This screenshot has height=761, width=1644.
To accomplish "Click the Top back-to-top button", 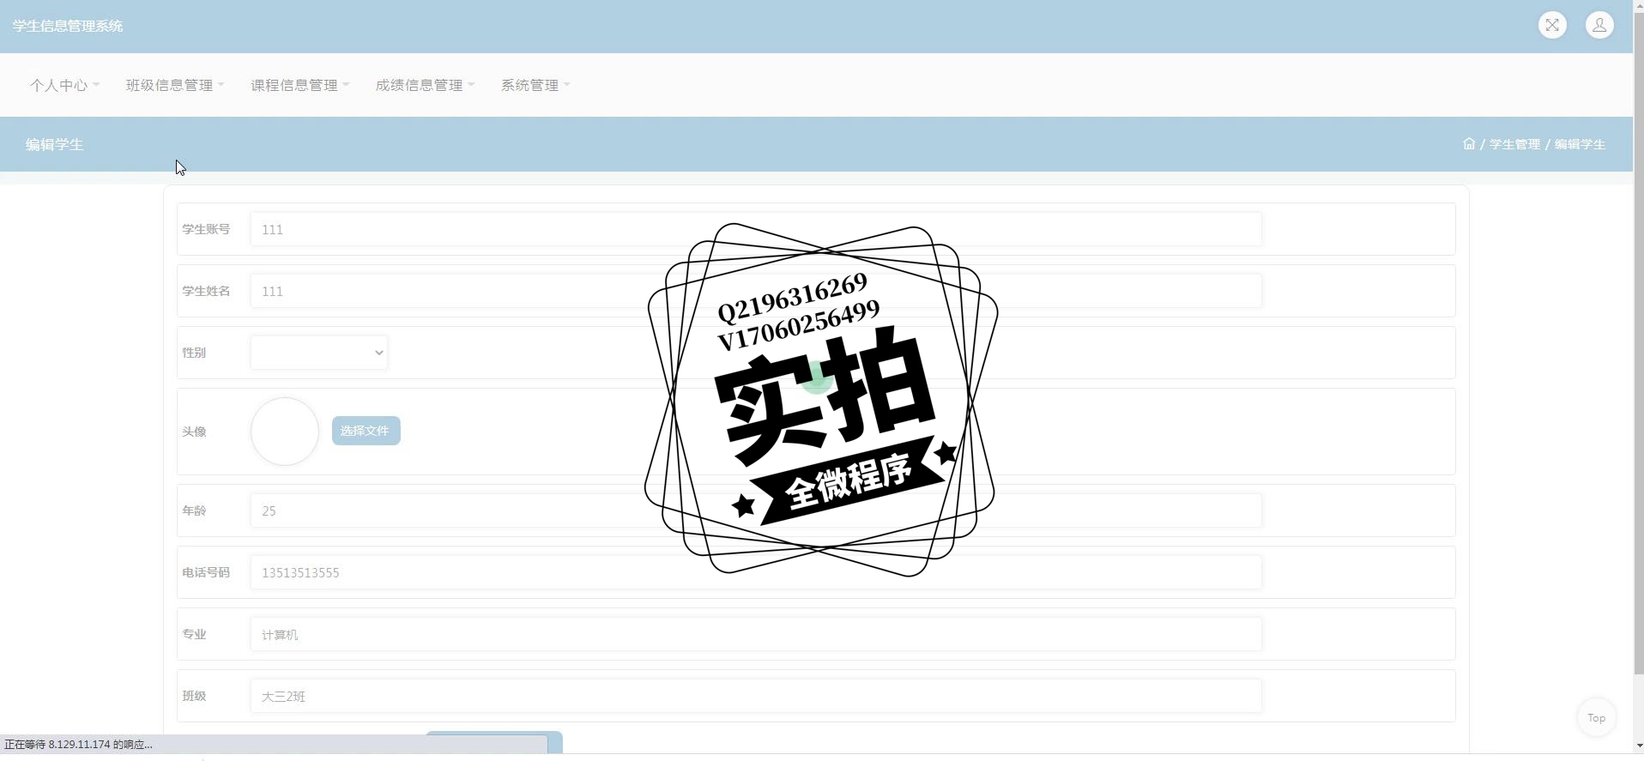I will point(1596,717).
